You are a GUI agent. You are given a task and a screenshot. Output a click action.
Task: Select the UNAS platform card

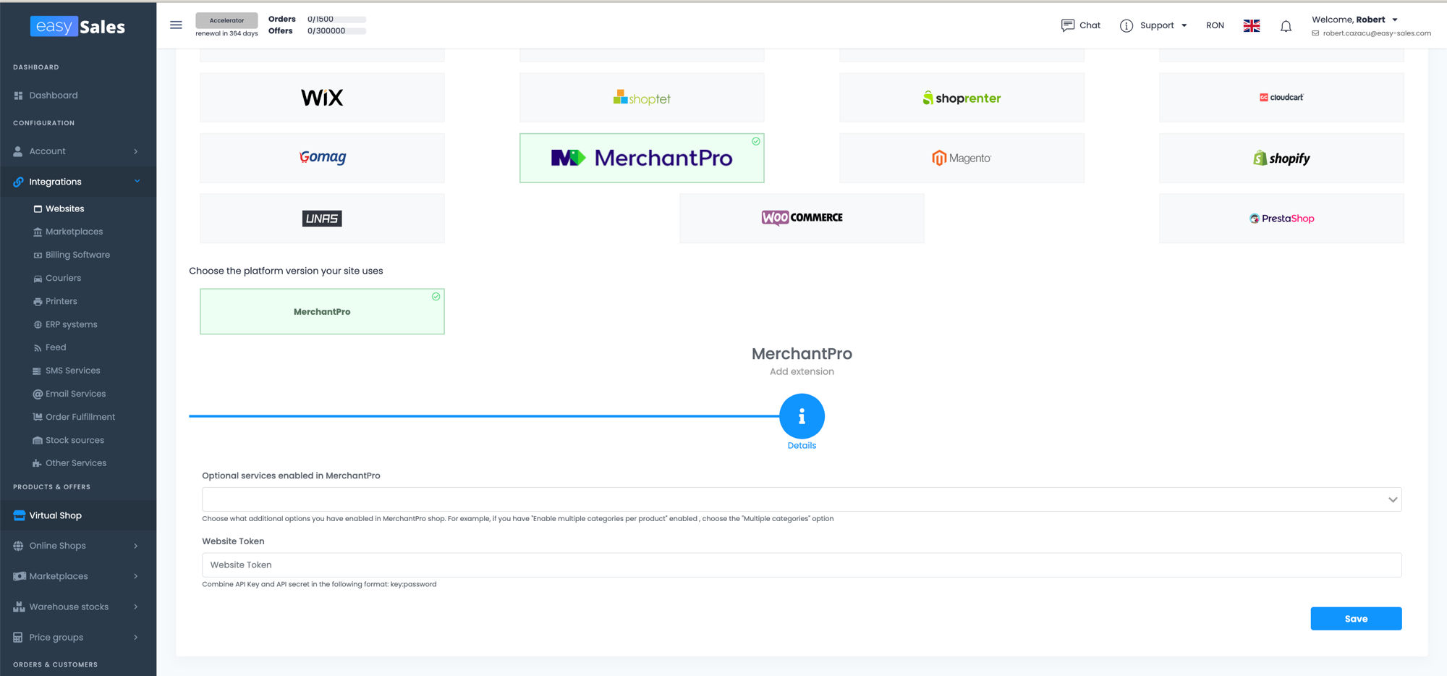pyautogui.click(x=322, y=218)
